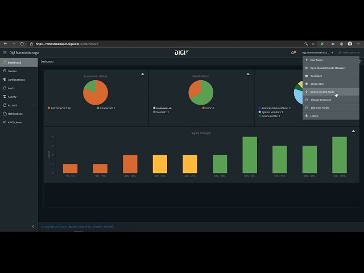364x273 pixels.
Task: Select User Guide in the user menu
Action: point(331,60)
